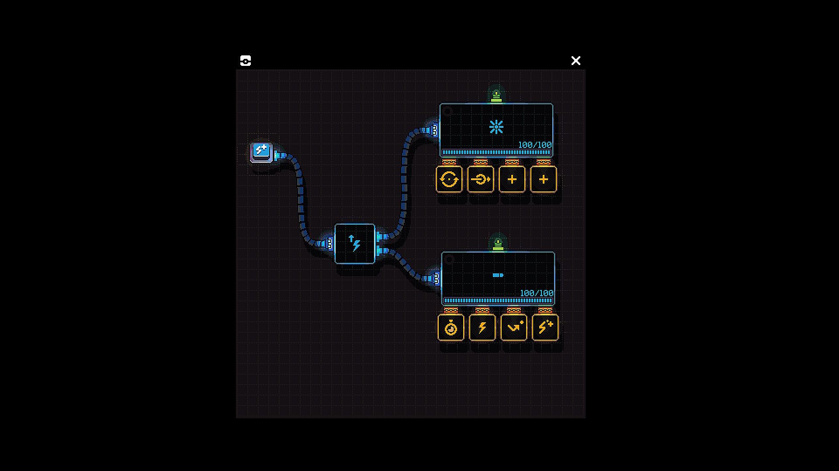This screenshot has height=471, width=839.
Task: Click the 100/100 value on the snowflake module
Action: tap(535, 145)
